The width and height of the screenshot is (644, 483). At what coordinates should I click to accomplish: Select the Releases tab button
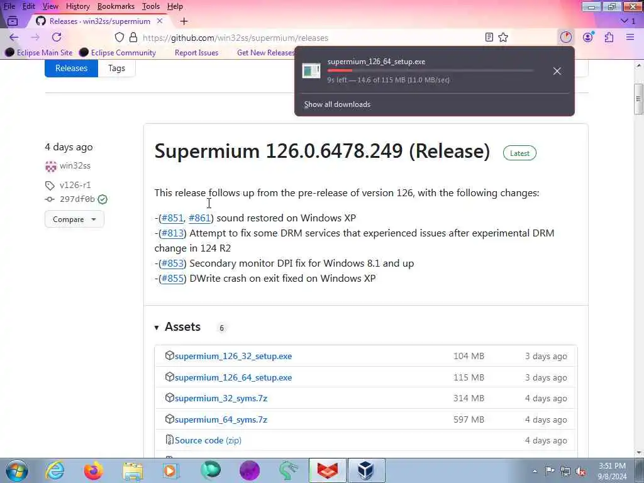pyautogui.click(x=71, y=68)
